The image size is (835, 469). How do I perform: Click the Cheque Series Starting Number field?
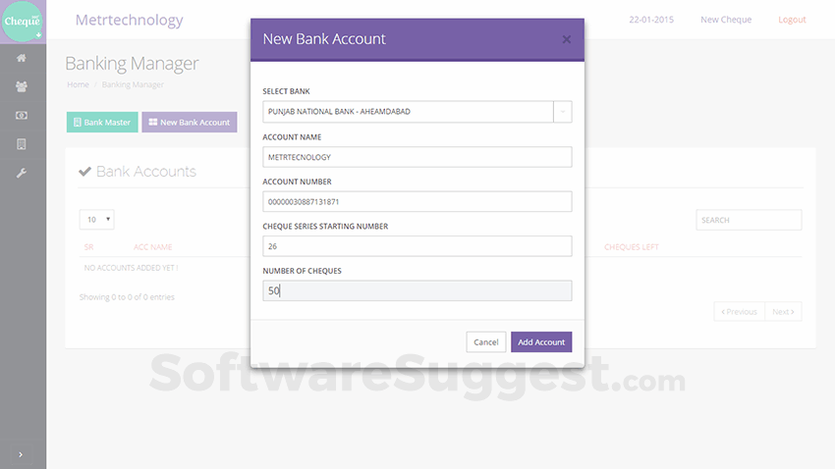(417, 246)
